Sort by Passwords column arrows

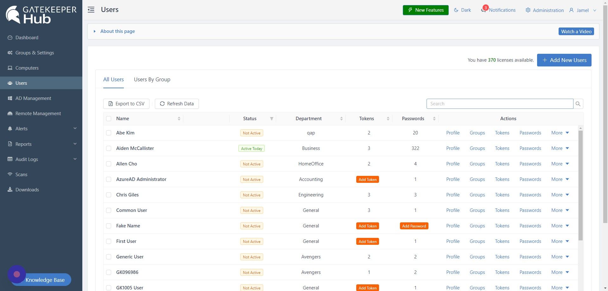tap(434, 119)
